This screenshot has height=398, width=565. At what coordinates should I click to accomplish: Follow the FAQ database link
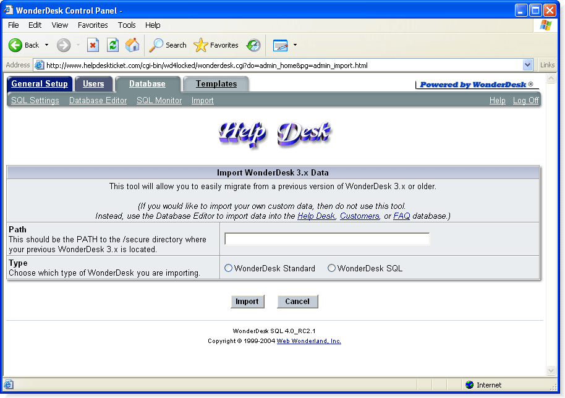coord(401,216)
